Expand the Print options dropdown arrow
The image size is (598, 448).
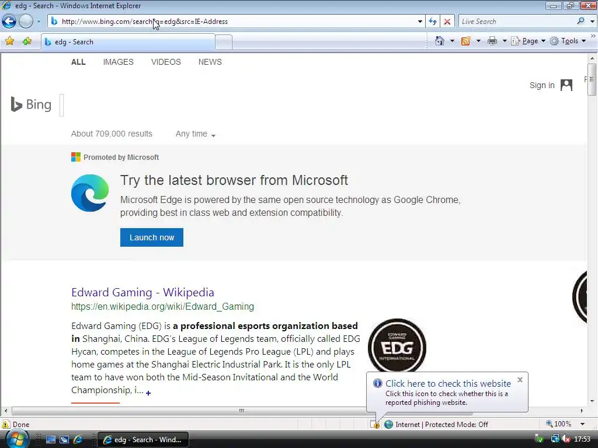pyautogui.click(x=505, y=41)
